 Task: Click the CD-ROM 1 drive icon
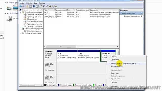click(x=46, y=77)
